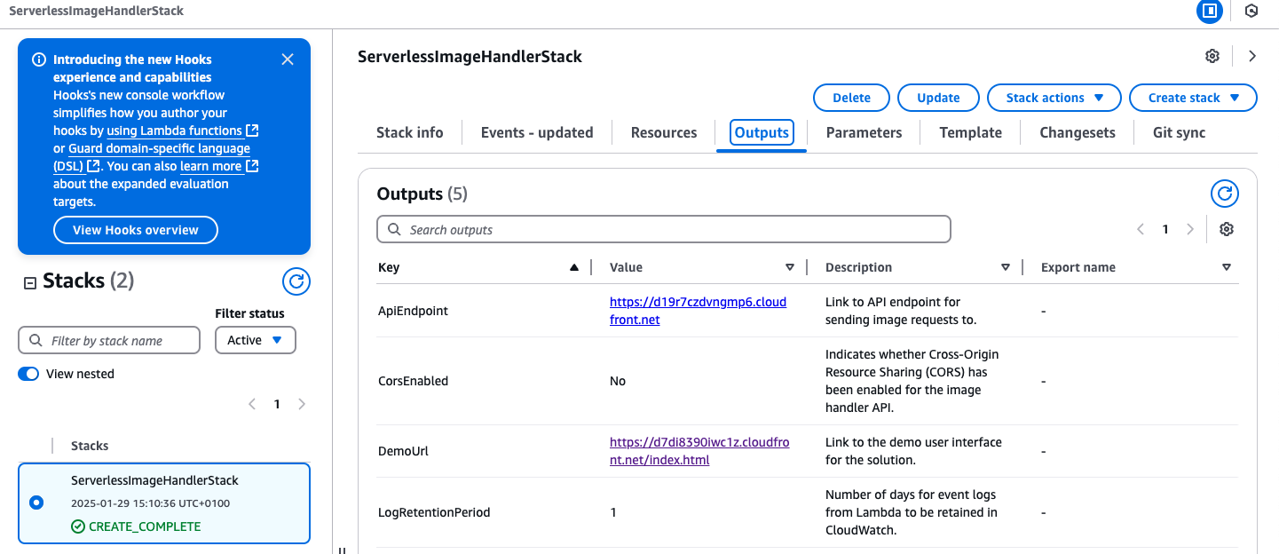Viewport: 1279px width, 554px height.
Task: Click the ServerlessImageHandlerStack name in stacks list
Action: pyautogui.click(x=154, y=480)
